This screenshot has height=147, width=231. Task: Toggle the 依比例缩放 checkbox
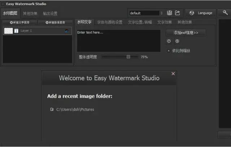point(169,51)
